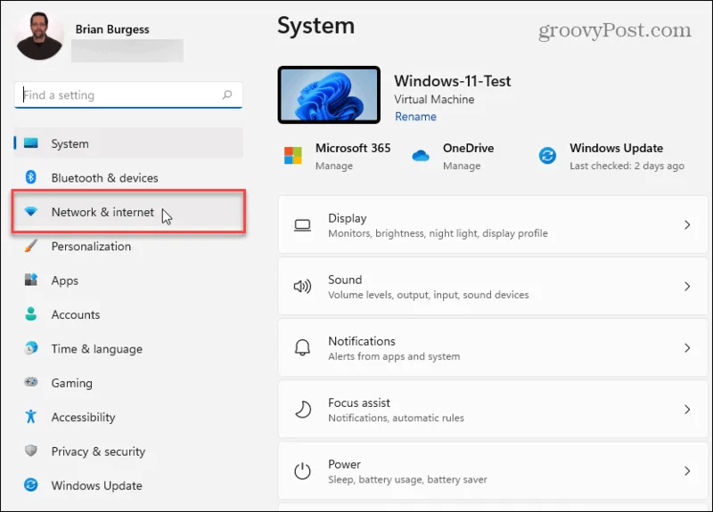The width and height of the screenshot is (713, 512).
Task: Open Focus assist automatic rules card
Action: pyautogui.click(x=493, y=410)
